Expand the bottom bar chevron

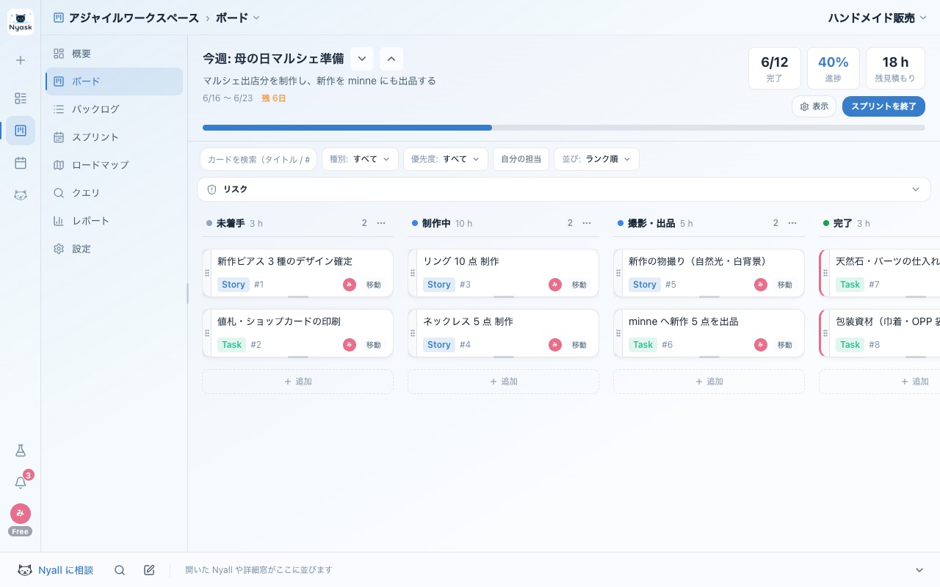(x=919, y=570)
